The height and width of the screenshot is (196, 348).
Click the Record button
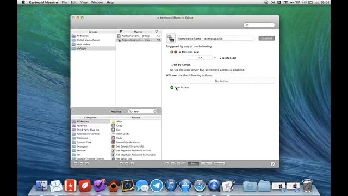point(219,163)
